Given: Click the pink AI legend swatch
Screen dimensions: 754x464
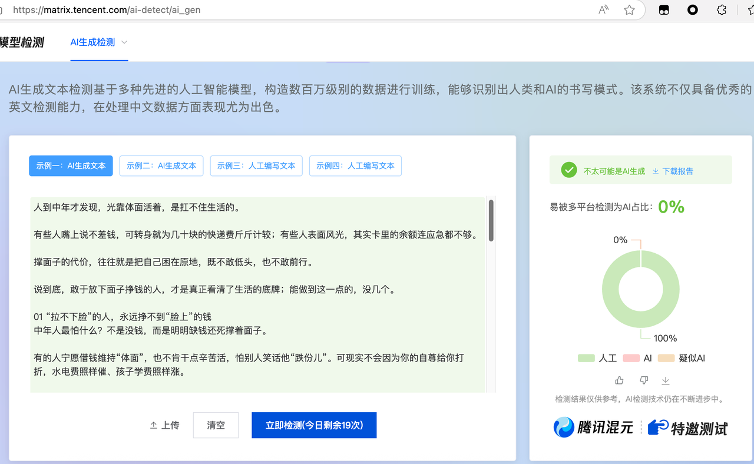Looking at the screenshot, I should click(631, 358).
